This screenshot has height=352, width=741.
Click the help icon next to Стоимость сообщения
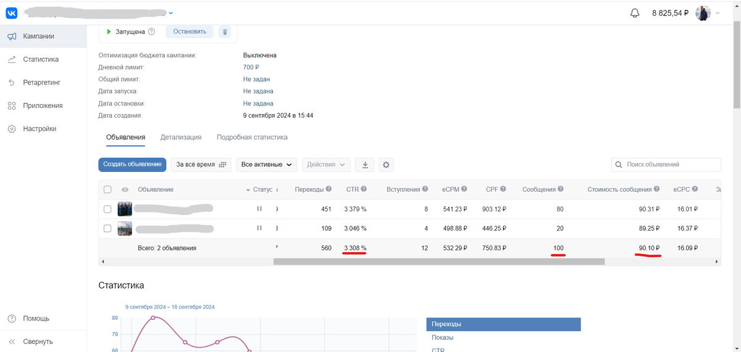pos(656,189)
